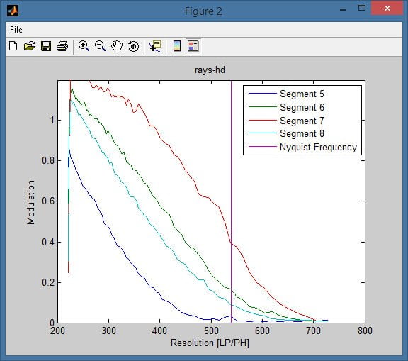Toggle the Insert Colorbar button
The height and width of the screenshot is (361, 408).
177,46
